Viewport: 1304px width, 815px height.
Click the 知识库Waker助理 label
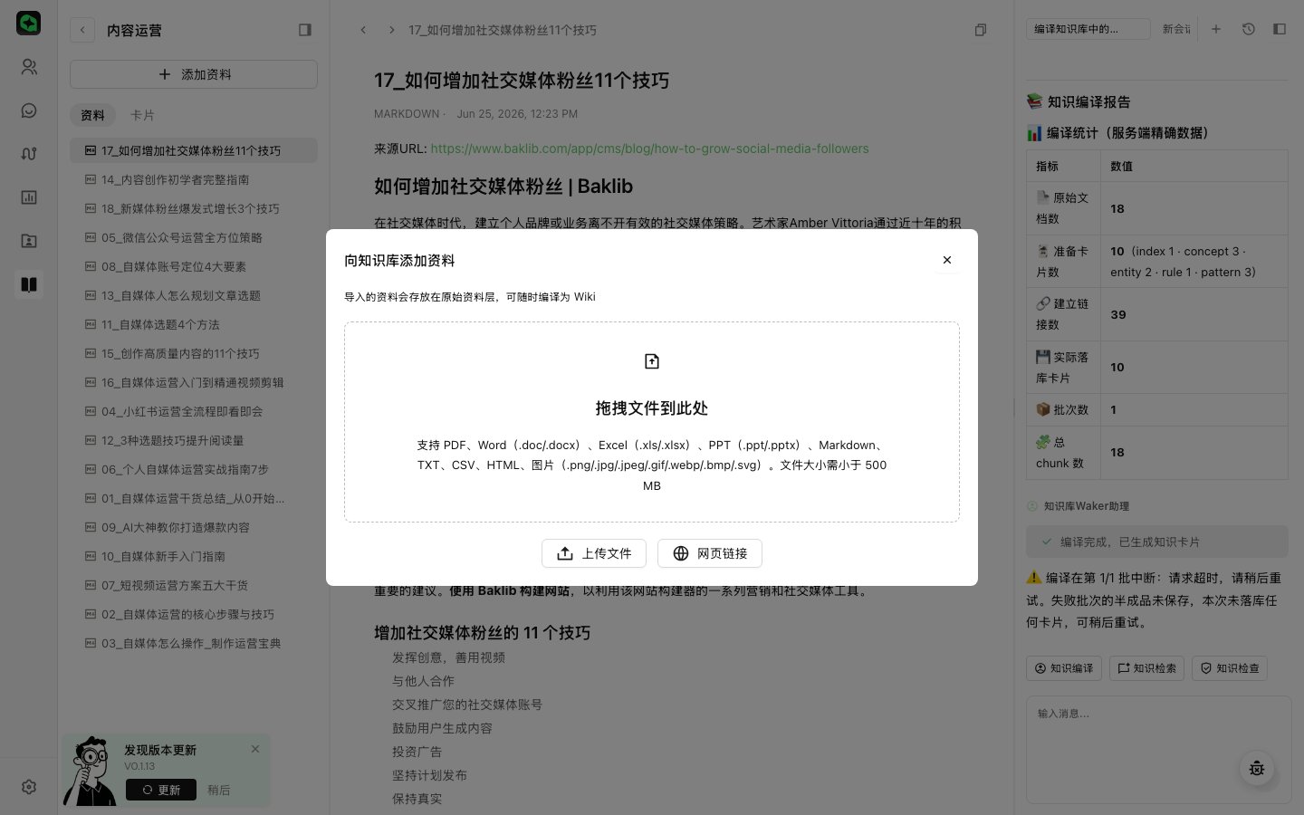pos(1086,506)
